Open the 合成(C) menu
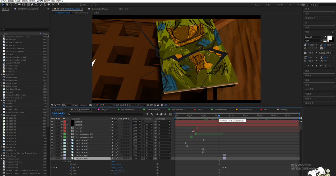Viewport: 336px width, 176px height. tap(18, 1)
